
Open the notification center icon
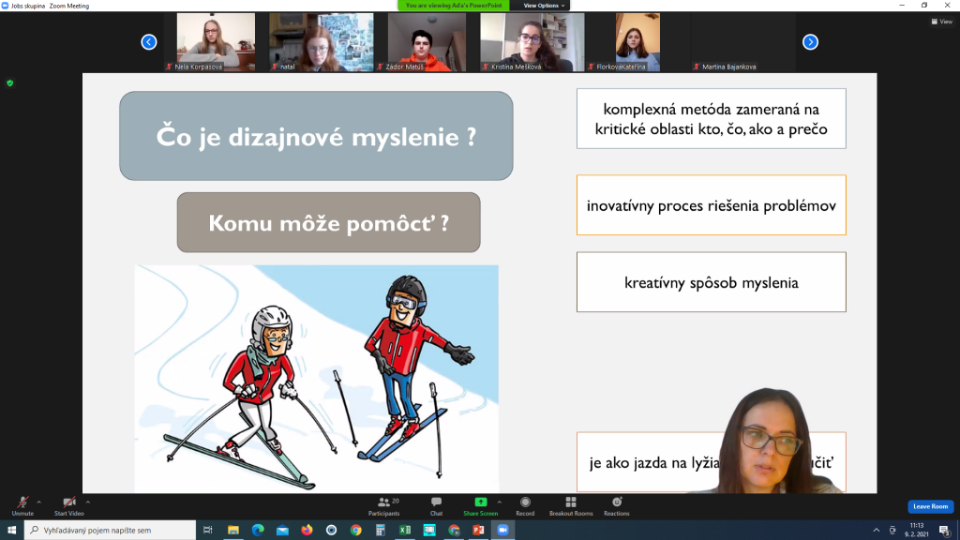point(945,531)
